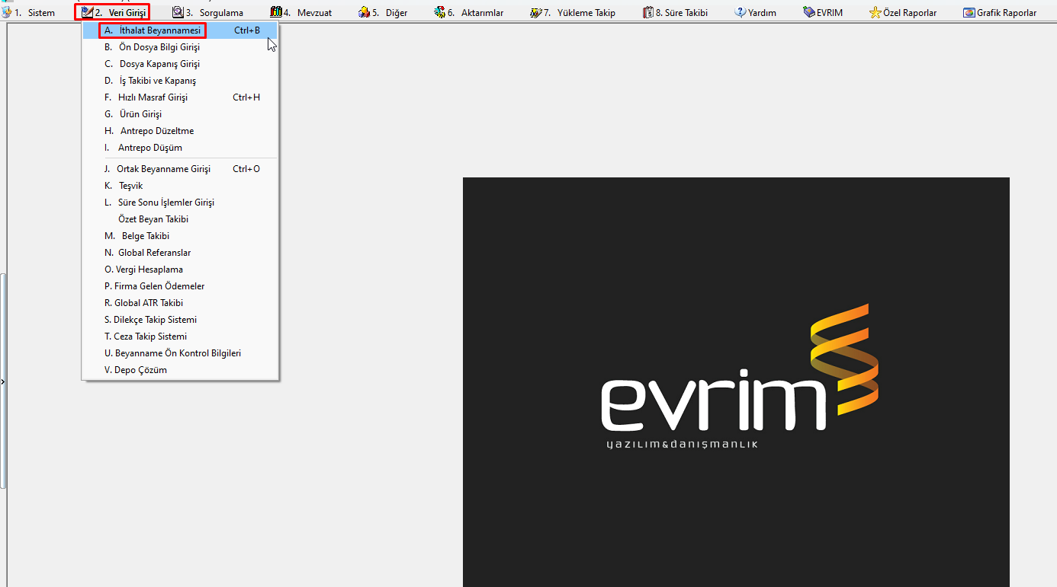1057x587 pixels.
Task: Select Belge Takibi entry
Action: click(181, 236)
